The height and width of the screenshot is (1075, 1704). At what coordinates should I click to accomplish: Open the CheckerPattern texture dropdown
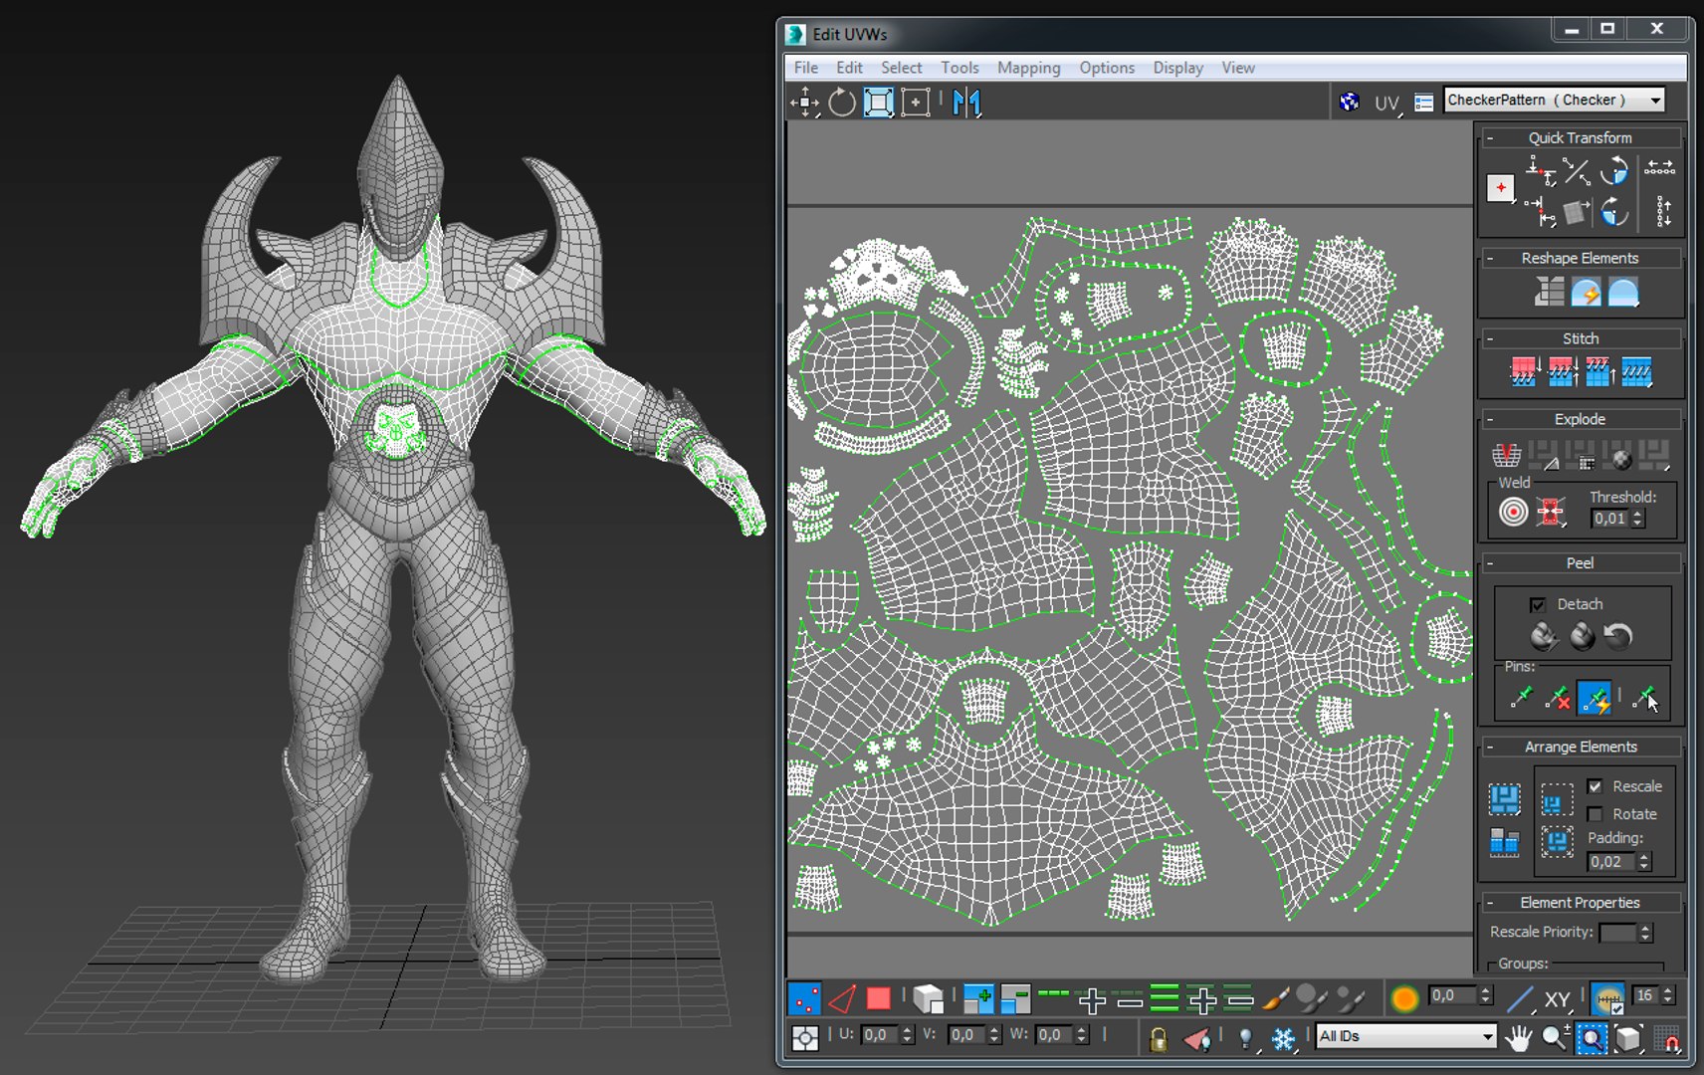pos(1554,100)
